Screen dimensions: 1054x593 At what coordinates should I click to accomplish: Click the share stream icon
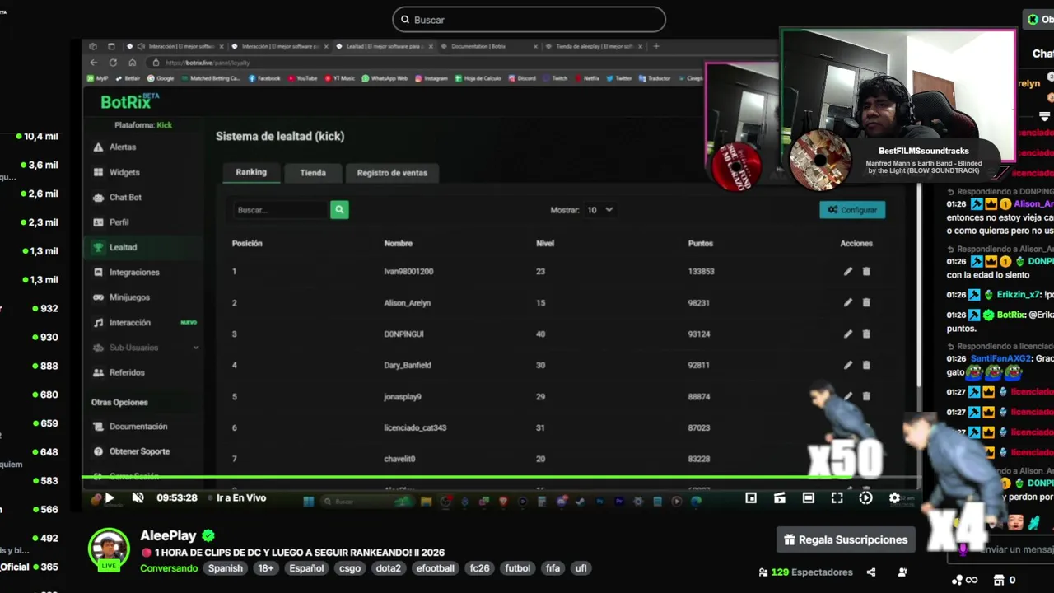click(x=871, y=572)
